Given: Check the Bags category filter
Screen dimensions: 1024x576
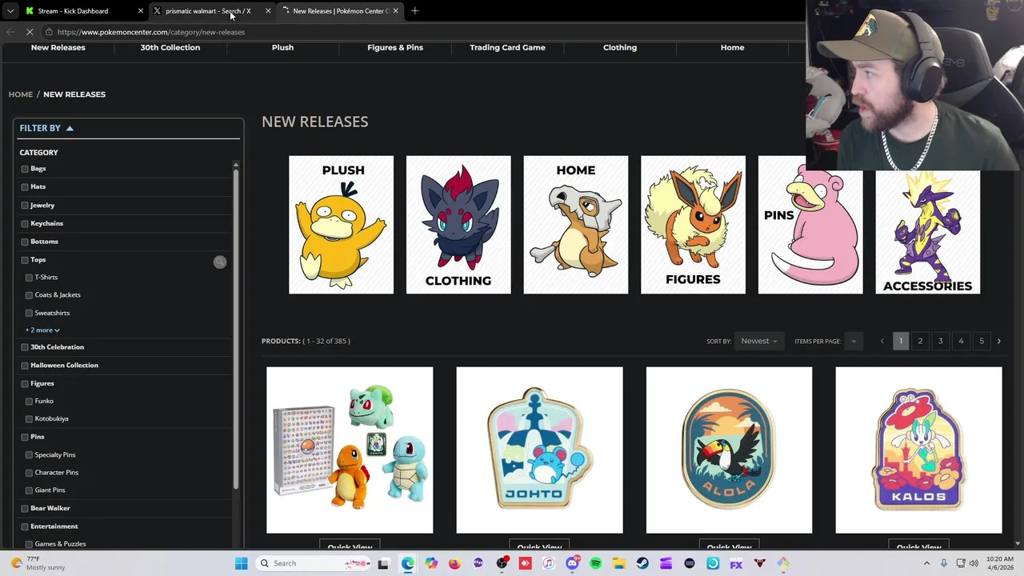Looking at the screenshot, I should [25, 169].
